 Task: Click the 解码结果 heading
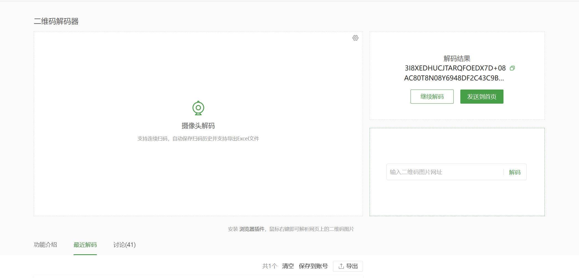(x=457, y=59)
